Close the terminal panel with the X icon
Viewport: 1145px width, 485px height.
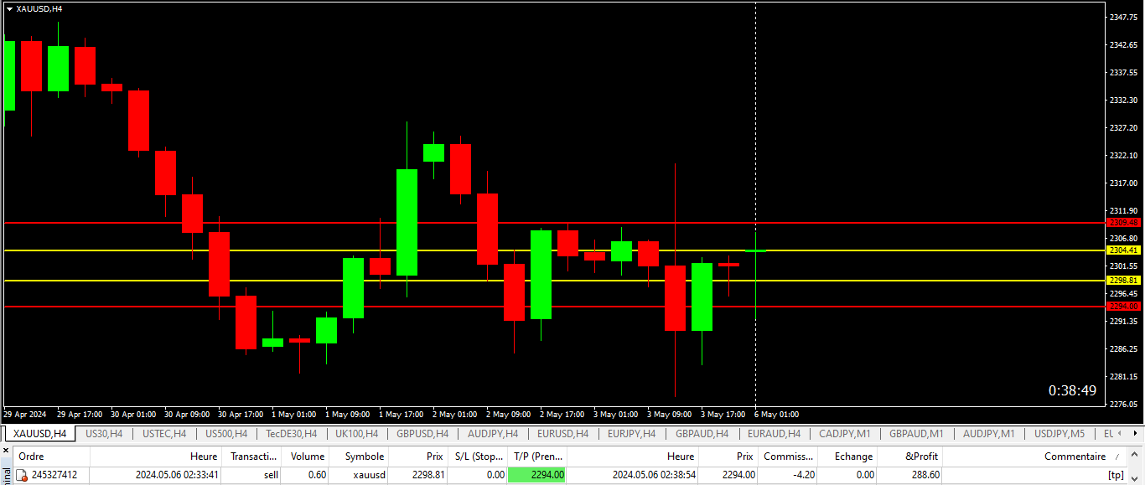7,451
